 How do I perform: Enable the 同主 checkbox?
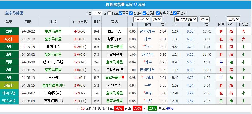click(x=109, y=13)
